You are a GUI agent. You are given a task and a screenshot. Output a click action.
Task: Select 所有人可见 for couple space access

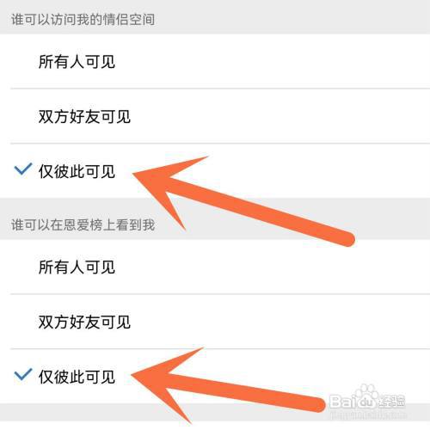tap(215, 61)
